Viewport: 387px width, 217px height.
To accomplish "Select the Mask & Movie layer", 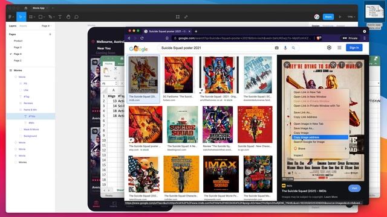I will click(x=31, y=130).
